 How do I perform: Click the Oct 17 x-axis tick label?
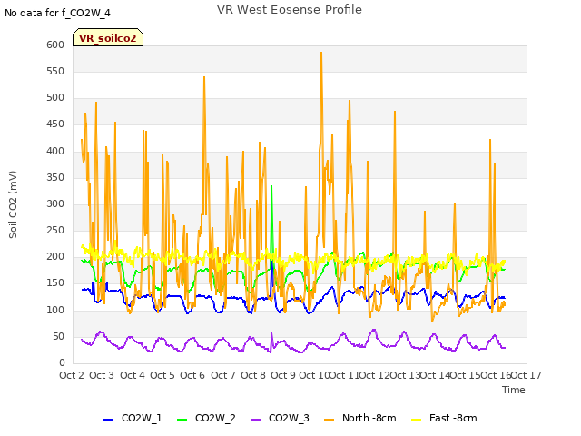[527, 375]
